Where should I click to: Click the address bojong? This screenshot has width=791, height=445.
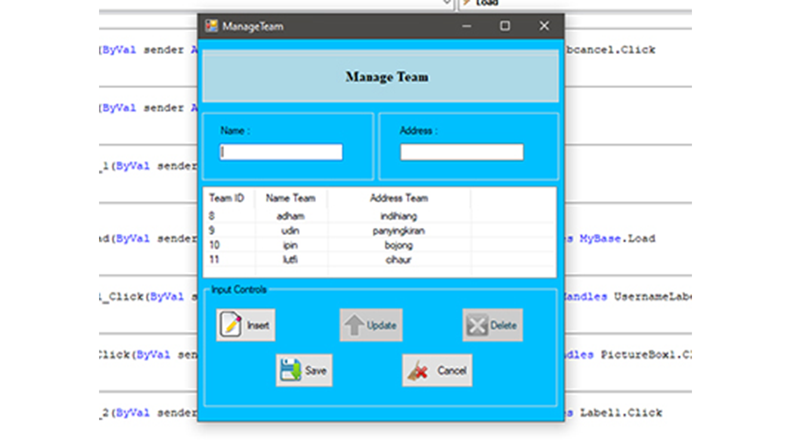click(x=399, y=245)
